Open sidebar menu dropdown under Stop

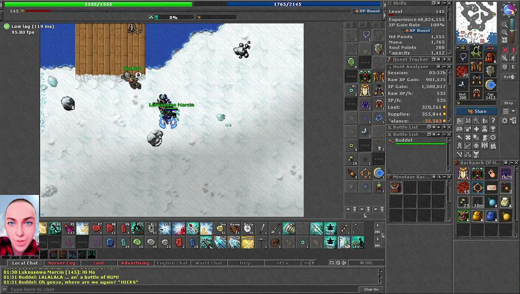(509, 111)
